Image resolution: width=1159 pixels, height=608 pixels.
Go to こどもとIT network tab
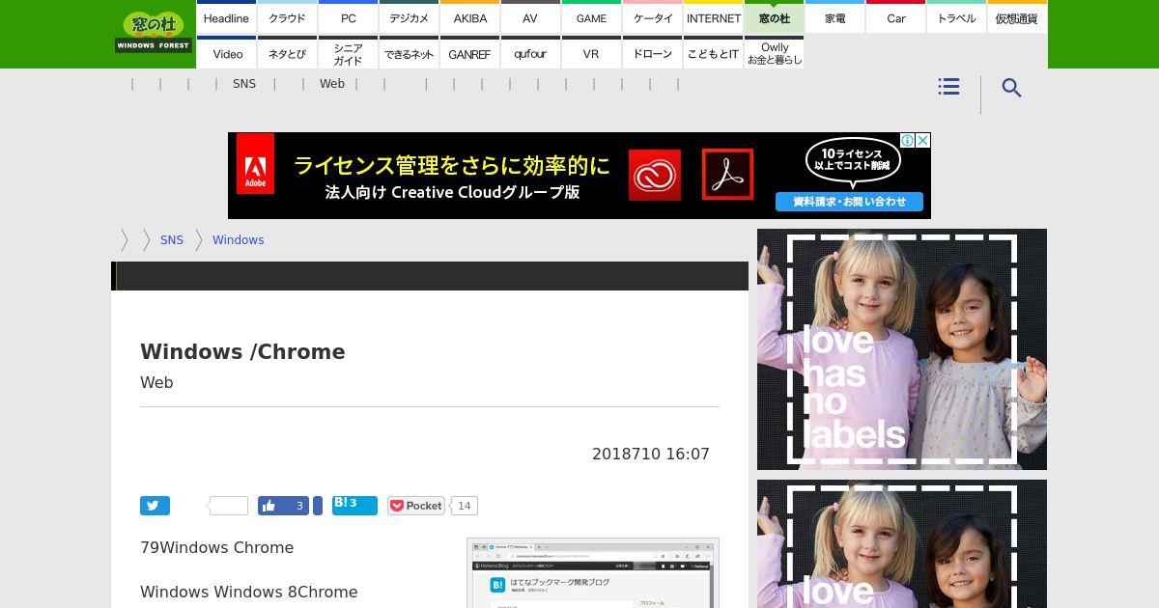[x=713, y=53]
